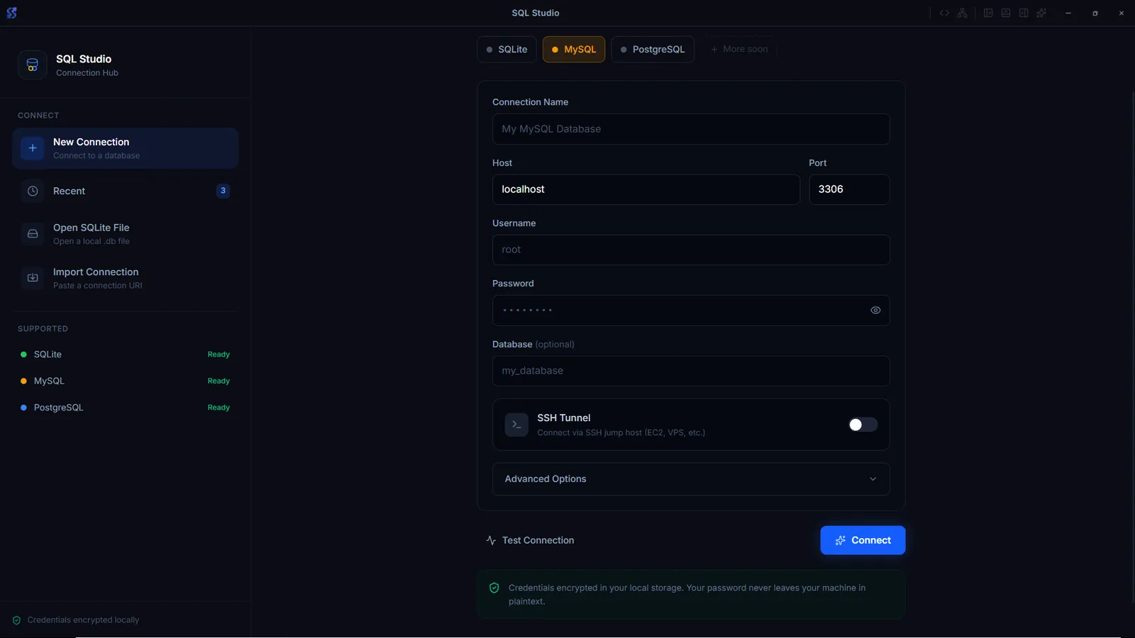Choose Open SQLite File in sidebar

(125, 234)
